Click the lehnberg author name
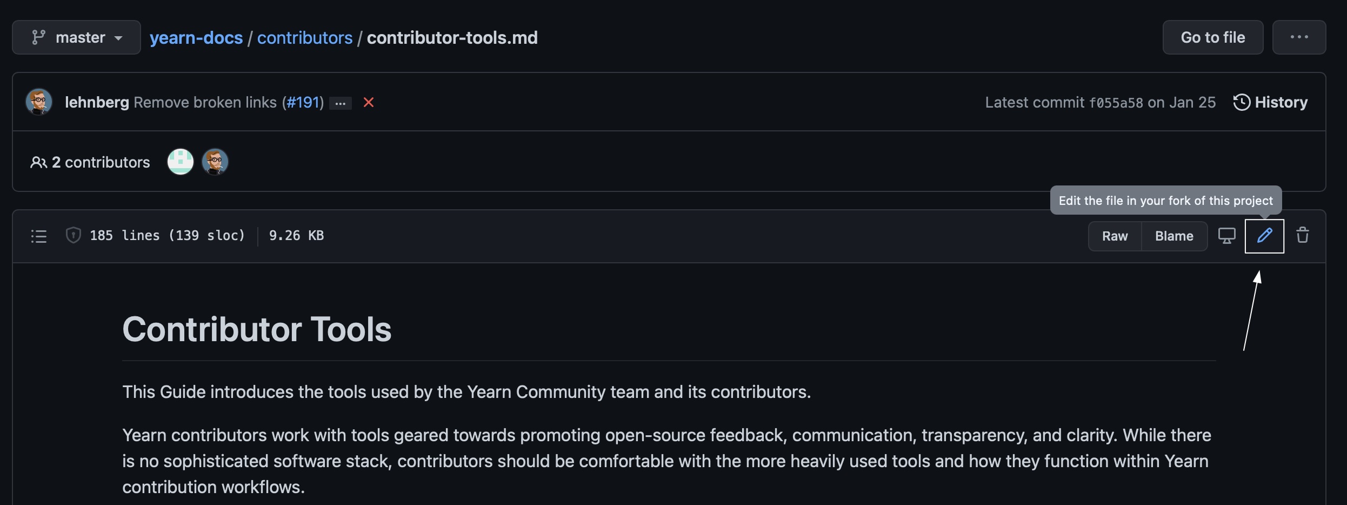The height and width of the screenshot is (505, 1347). pos(97,102)
